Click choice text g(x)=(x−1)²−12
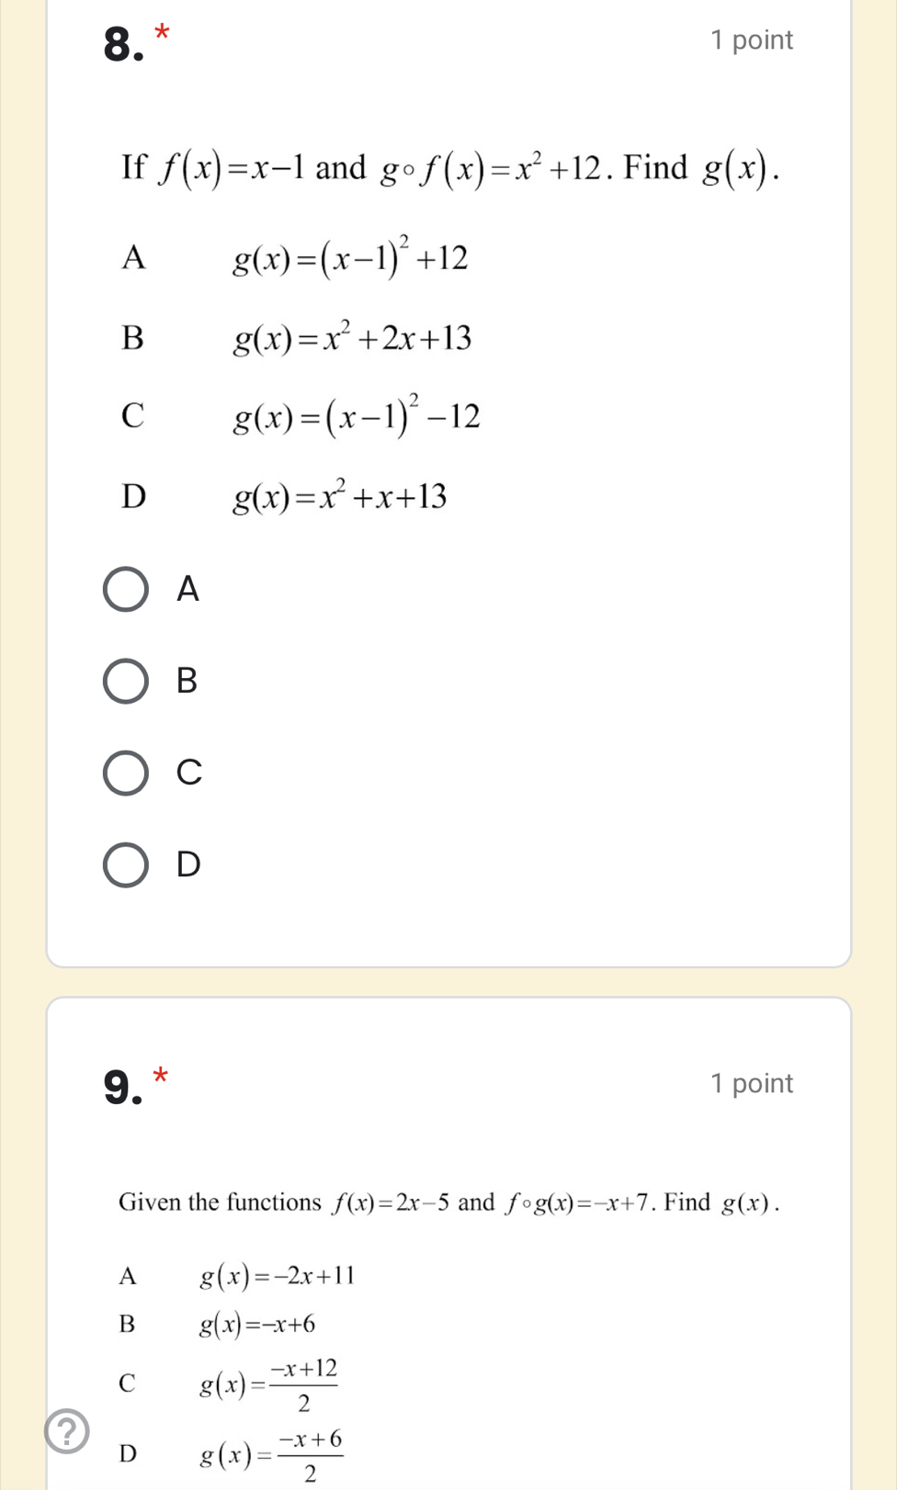The image size is (897, 1490). click(x=356, y=417)
